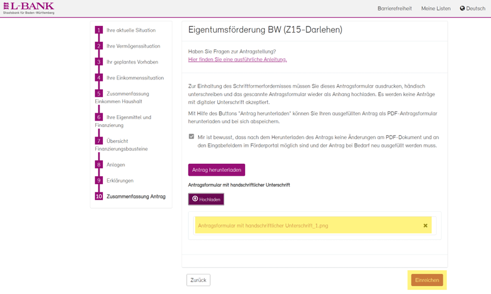Submit application with Einreichen button

427,280
